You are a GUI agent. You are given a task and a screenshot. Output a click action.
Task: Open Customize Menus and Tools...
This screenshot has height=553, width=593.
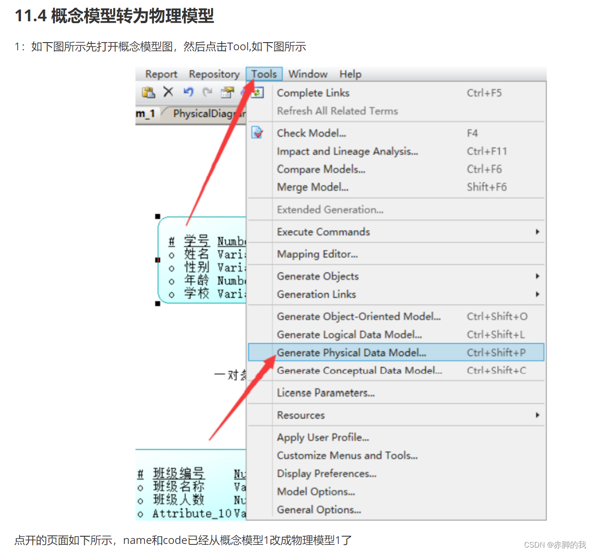coord(395,456)
